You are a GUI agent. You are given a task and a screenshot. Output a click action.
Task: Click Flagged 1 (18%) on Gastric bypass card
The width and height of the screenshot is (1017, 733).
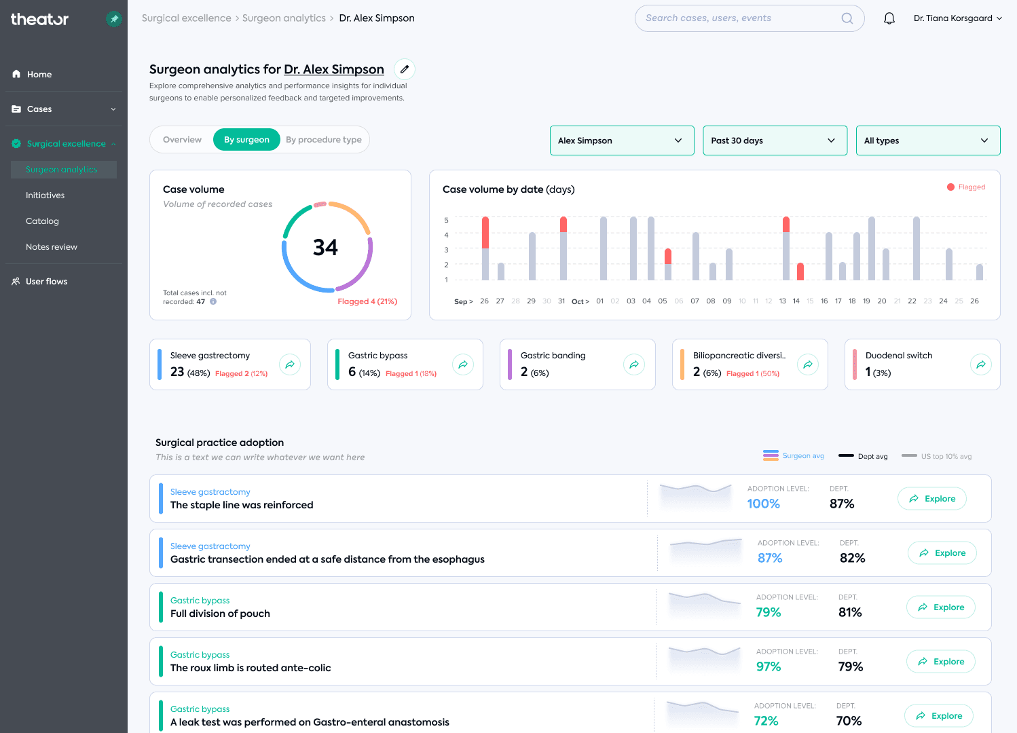(x=411, y=374)
